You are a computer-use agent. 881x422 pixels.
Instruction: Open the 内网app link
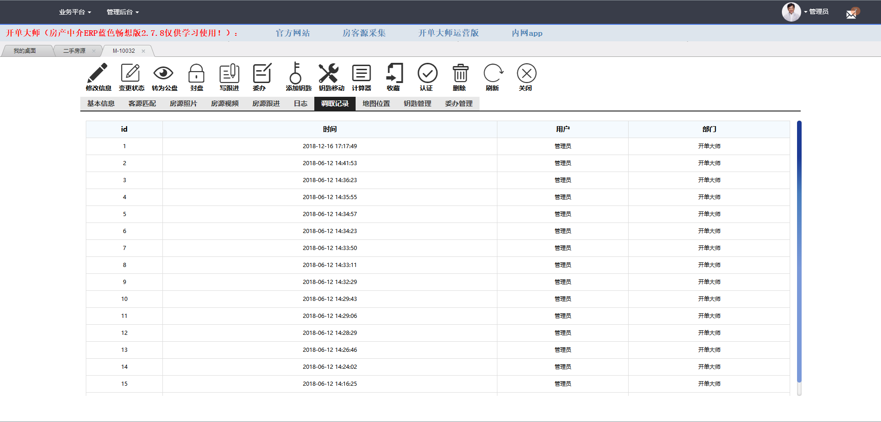point(527,33)
